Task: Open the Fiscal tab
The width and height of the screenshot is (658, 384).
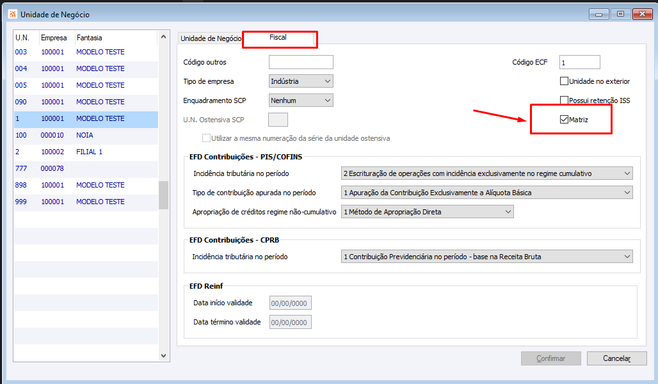Action: pyautogui.click(x=278, y=37)
